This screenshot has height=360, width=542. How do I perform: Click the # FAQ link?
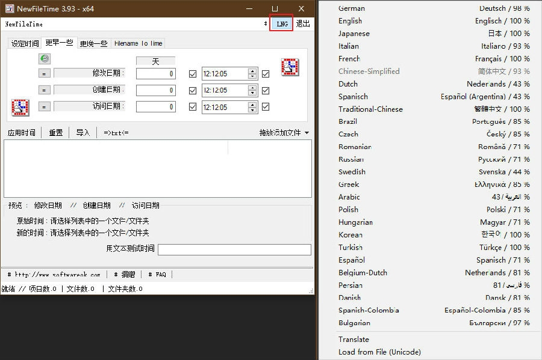pyautogui.click(x=157, y=275)
